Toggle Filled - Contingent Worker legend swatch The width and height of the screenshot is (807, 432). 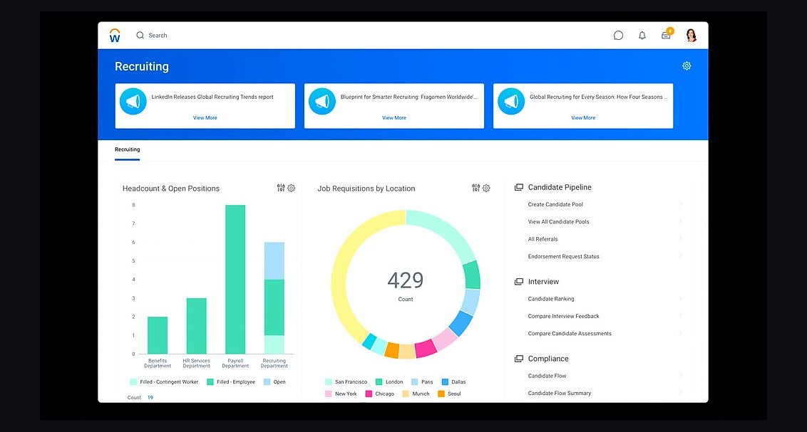[x=133, y=381]
